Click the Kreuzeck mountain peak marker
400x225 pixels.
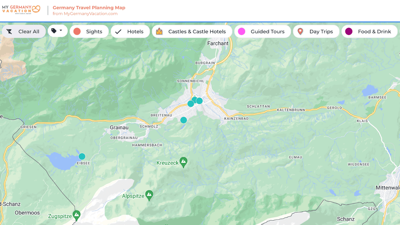coord(183,162)
